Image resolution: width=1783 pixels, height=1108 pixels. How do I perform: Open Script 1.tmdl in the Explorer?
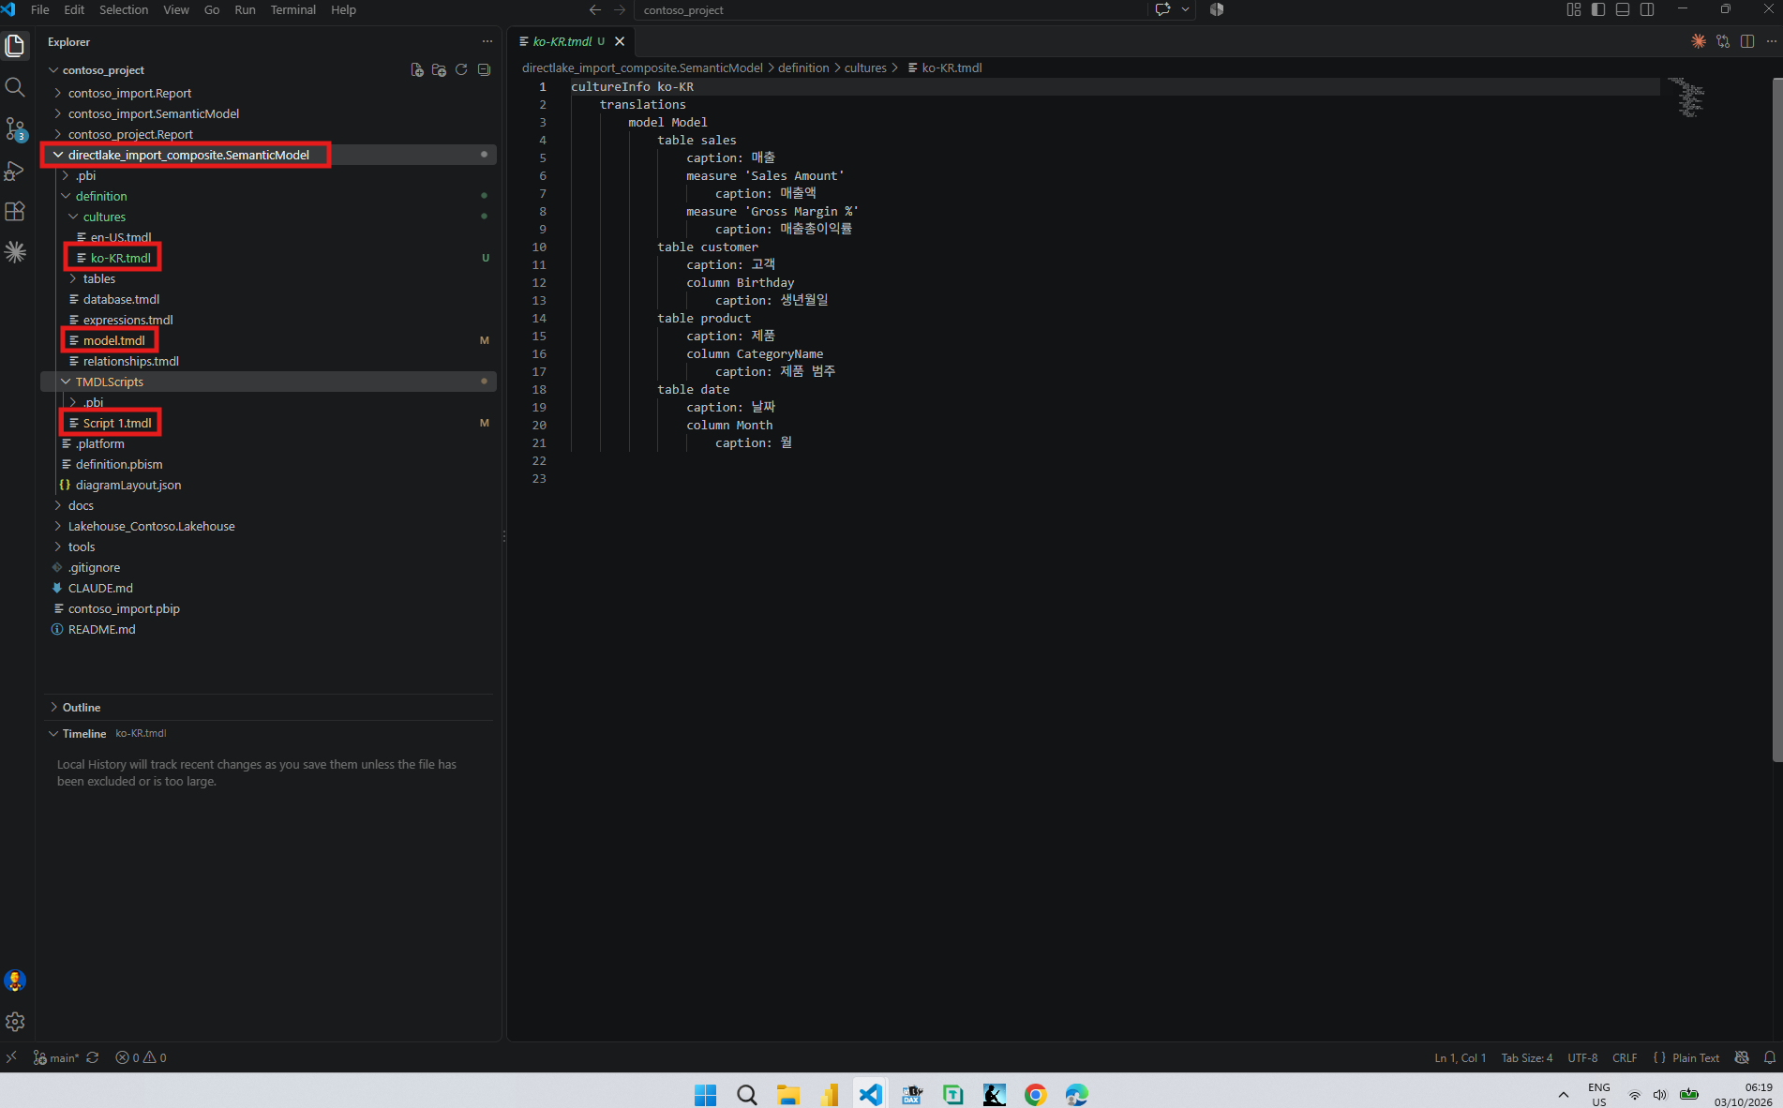click(117, 423)
